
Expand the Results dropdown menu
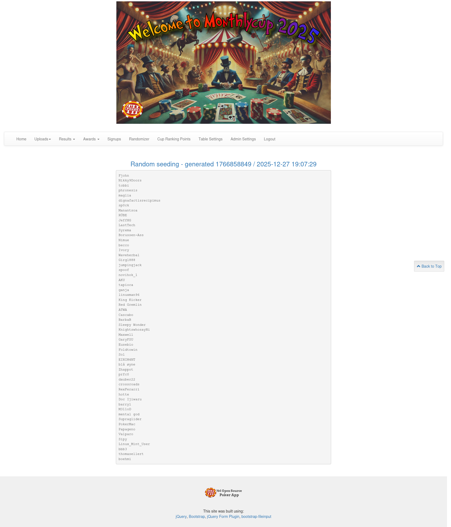pyautogui.click(x=67, y=139)
